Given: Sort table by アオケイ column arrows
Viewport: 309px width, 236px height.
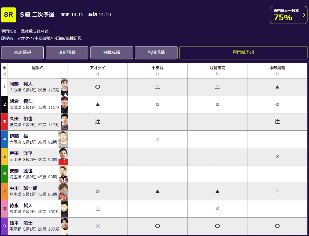Looking at the screenshot, I should click(97, 74).
